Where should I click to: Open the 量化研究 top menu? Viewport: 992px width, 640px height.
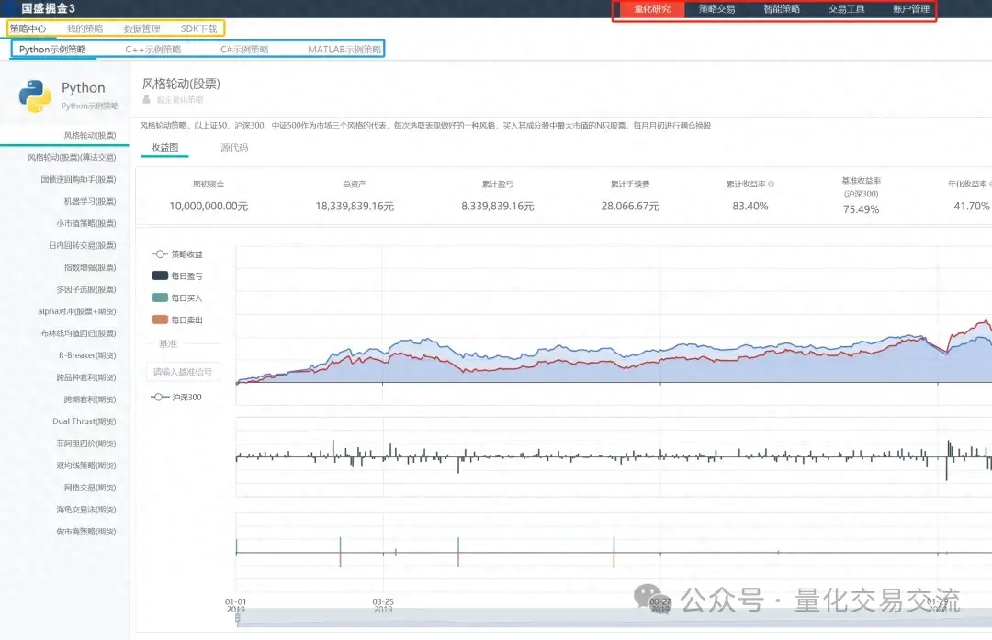(x=651, y=9)
